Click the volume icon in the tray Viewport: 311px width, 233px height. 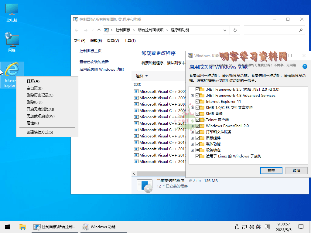pyautogui.click(x=251, y=227)
